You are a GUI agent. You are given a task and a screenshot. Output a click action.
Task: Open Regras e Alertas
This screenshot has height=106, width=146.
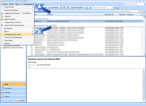click(x=17, y=19)
